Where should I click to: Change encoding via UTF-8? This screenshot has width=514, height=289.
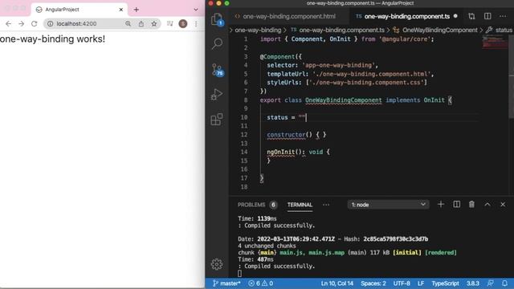tap(402, 283)
